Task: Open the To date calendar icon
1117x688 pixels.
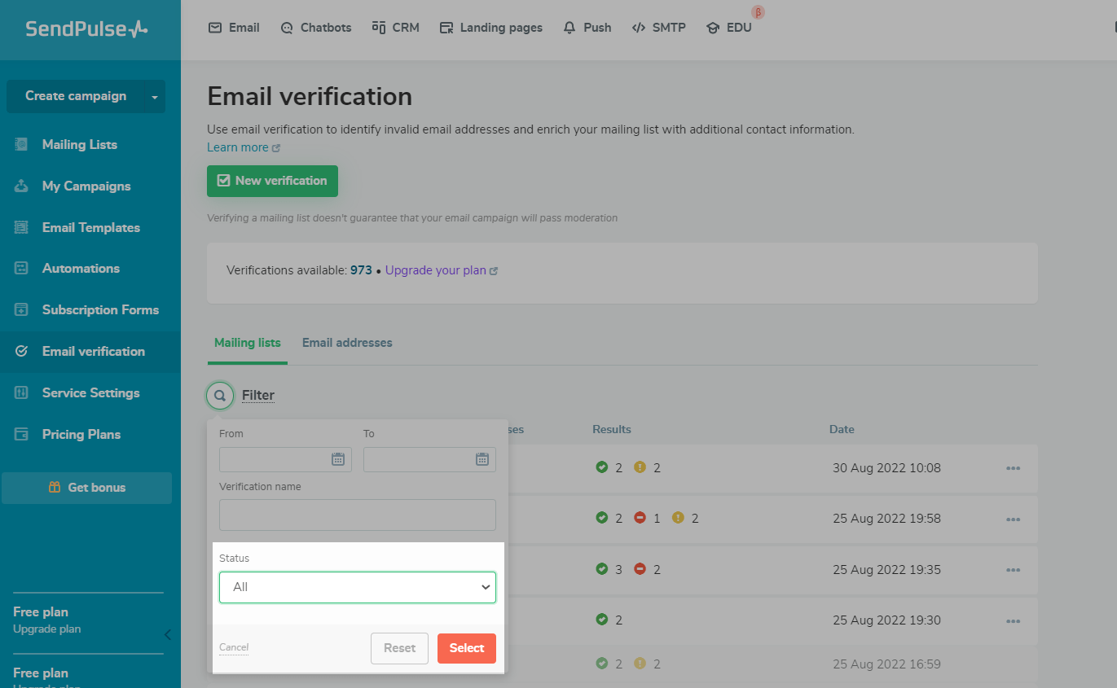Action: (482, 459)
